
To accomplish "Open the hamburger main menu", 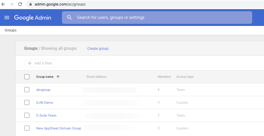I will pos(7,18).
